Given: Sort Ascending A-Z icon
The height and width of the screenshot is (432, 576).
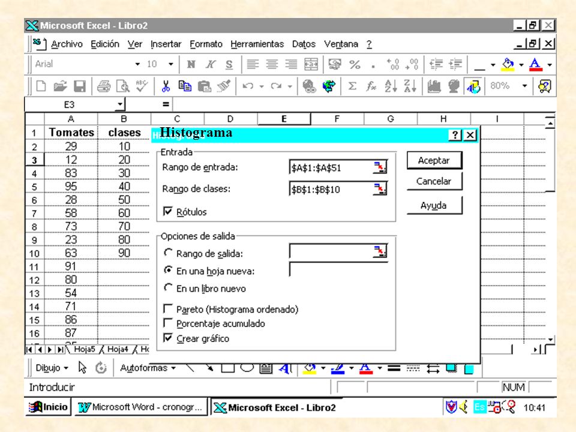Looking at the screenshot, I should (391, 86).
